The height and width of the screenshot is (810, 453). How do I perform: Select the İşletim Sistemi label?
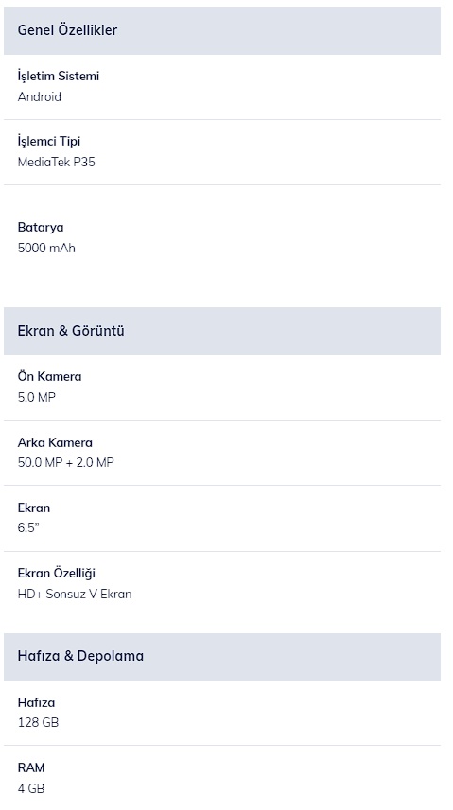pos(59,76)
